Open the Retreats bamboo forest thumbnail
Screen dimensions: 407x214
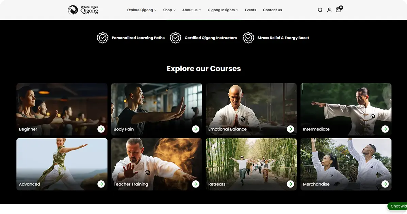tap(251, 164)
